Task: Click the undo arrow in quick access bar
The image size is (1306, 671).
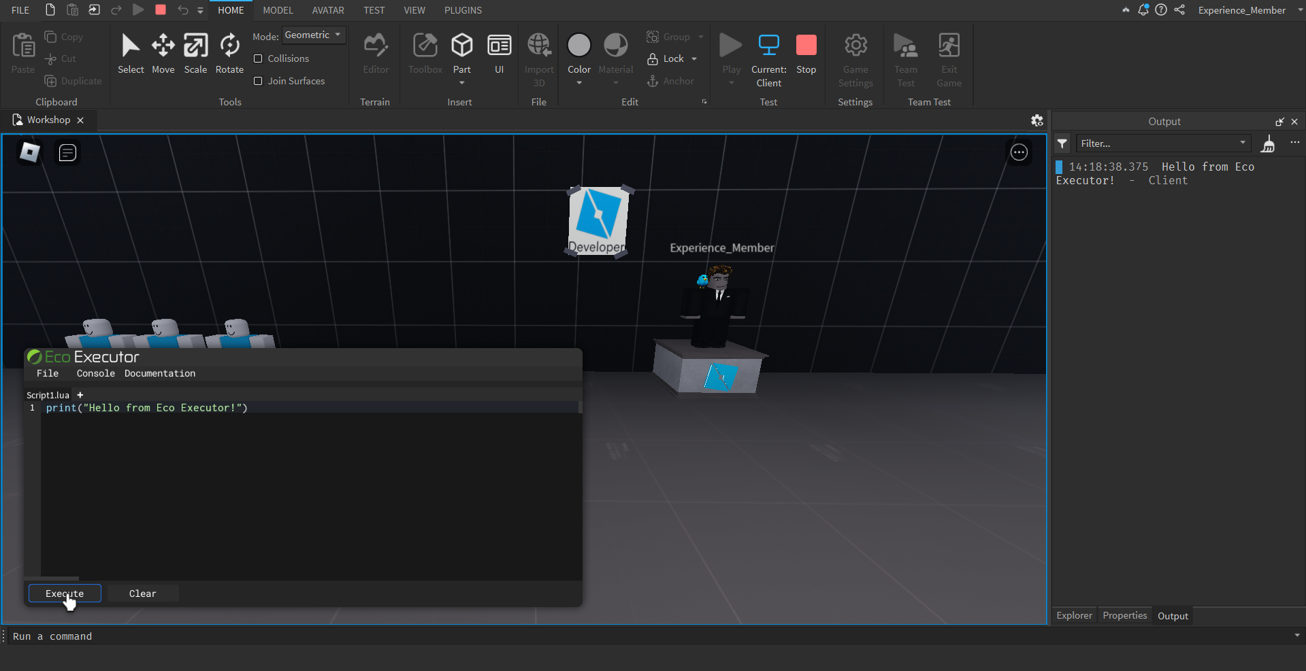Action: (x=182, y=10)
